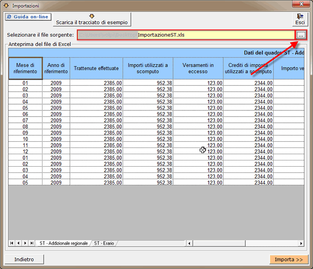Select the partially visible Importo column header
313x269 pixels.
289,68
